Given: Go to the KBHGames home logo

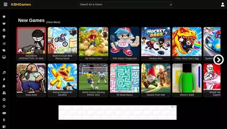Looking at the screenshot, I should [x=21, y=5].
